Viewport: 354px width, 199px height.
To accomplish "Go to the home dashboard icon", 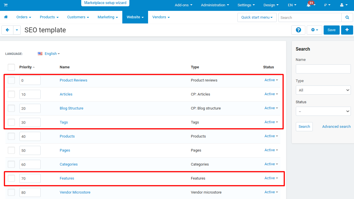I will pos(6,17).
